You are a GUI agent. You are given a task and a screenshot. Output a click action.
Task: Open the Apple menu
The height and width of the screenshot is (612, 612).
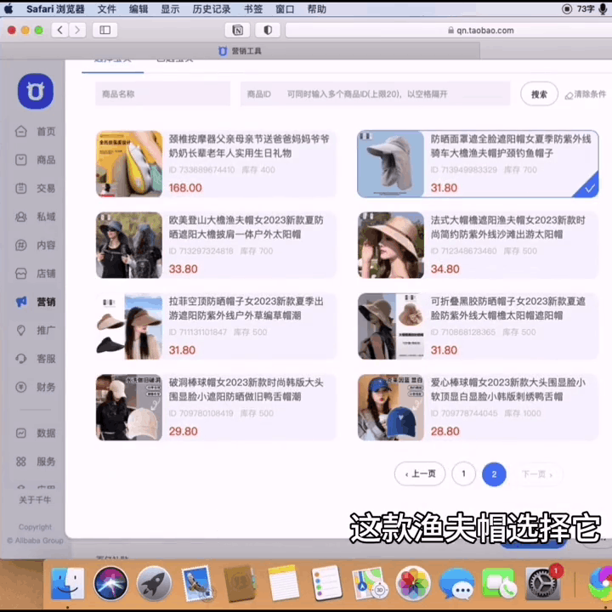coord(8,9)
